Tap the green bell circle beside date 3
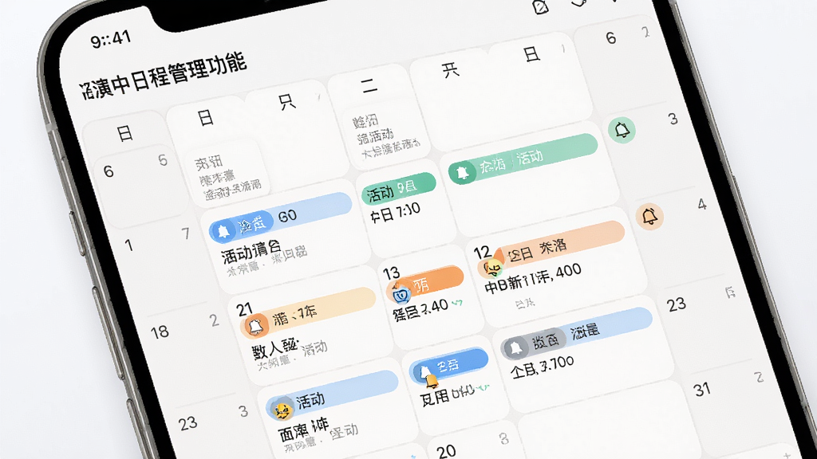 point(622,130)
